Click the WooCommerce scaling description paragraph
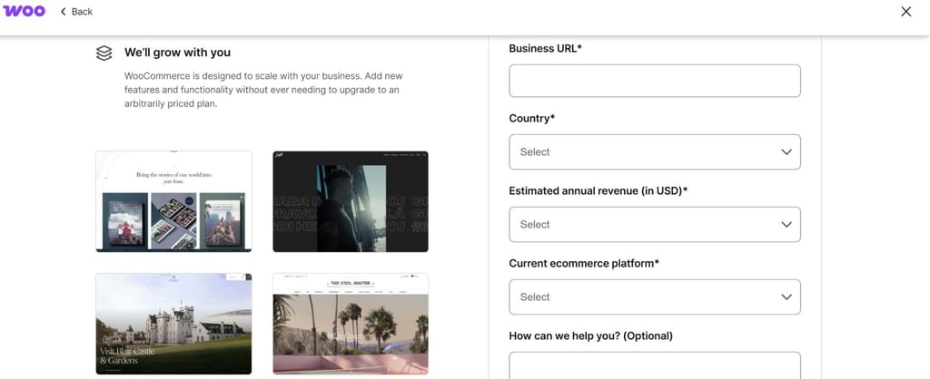 [x=263, y=90]
